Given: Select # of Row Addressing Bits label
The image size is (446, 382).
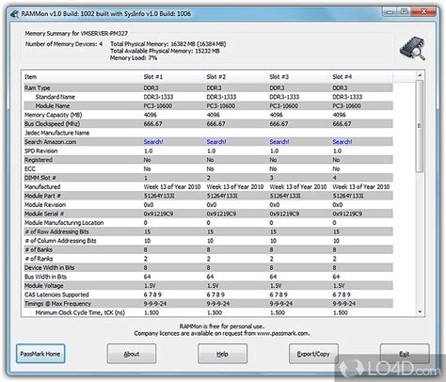Looking at the screenshot, I should pos(56,231).
